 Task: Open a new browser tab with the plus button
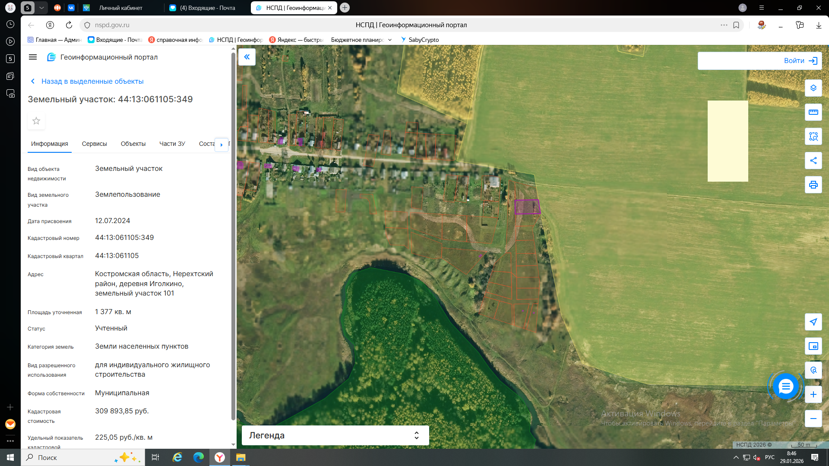[x=345, y=8]
